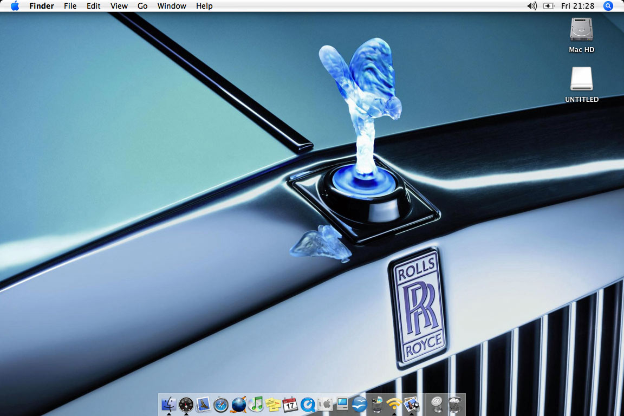
Task: Open System Preferences in the Dock
Action: click(x=325, y=405)
